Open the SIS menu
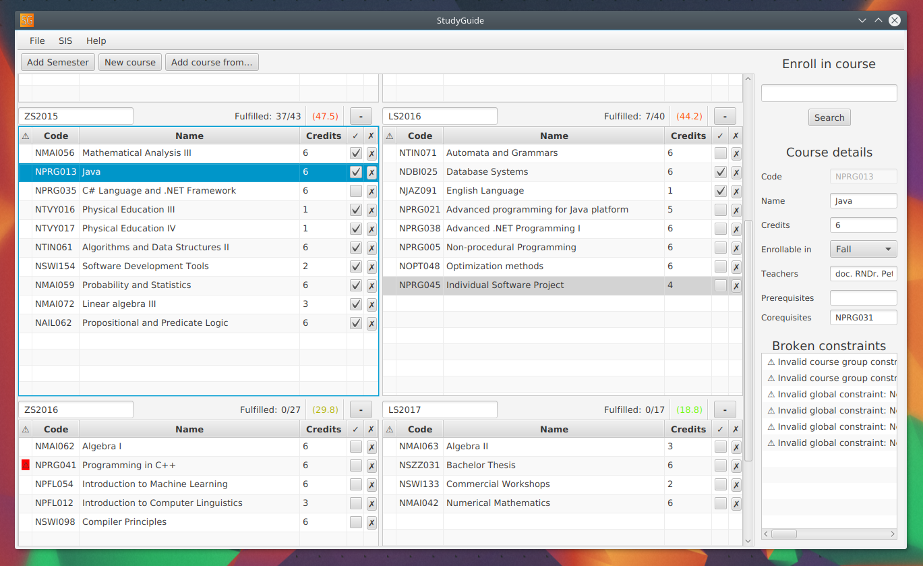923x566 pixels. coord(65,40)
